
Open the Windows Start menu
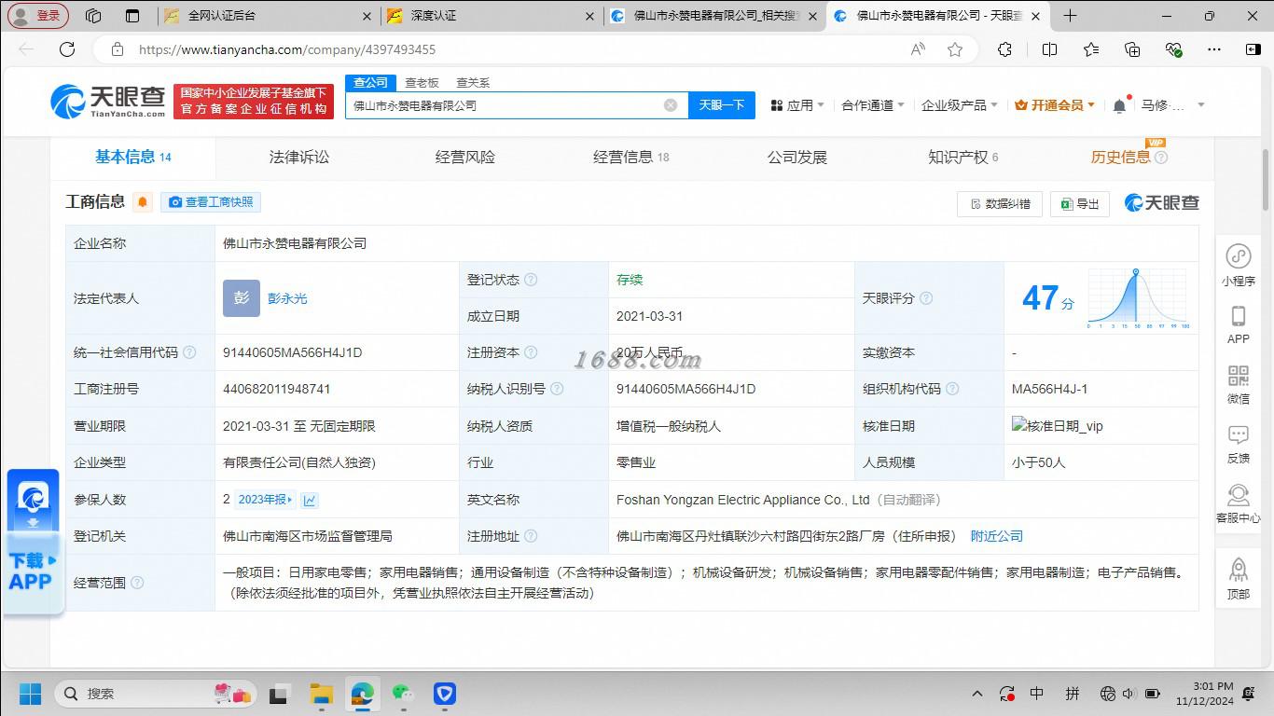[31, 694]
